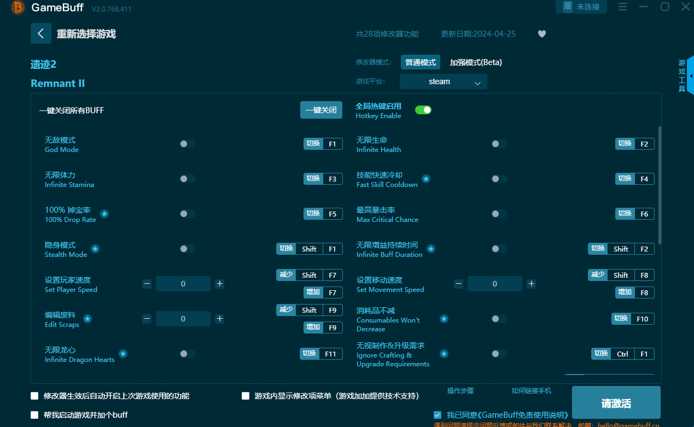The height and width of the screenshot is (427, 694).
Task: Click star icon beside Ignore Crafting requirements
Action: pyautogui.click(x=444, y=354)
